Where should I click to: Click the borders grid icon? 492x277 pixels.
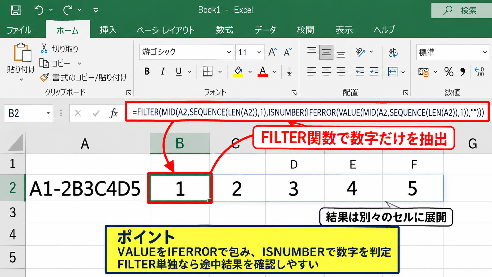208,71
